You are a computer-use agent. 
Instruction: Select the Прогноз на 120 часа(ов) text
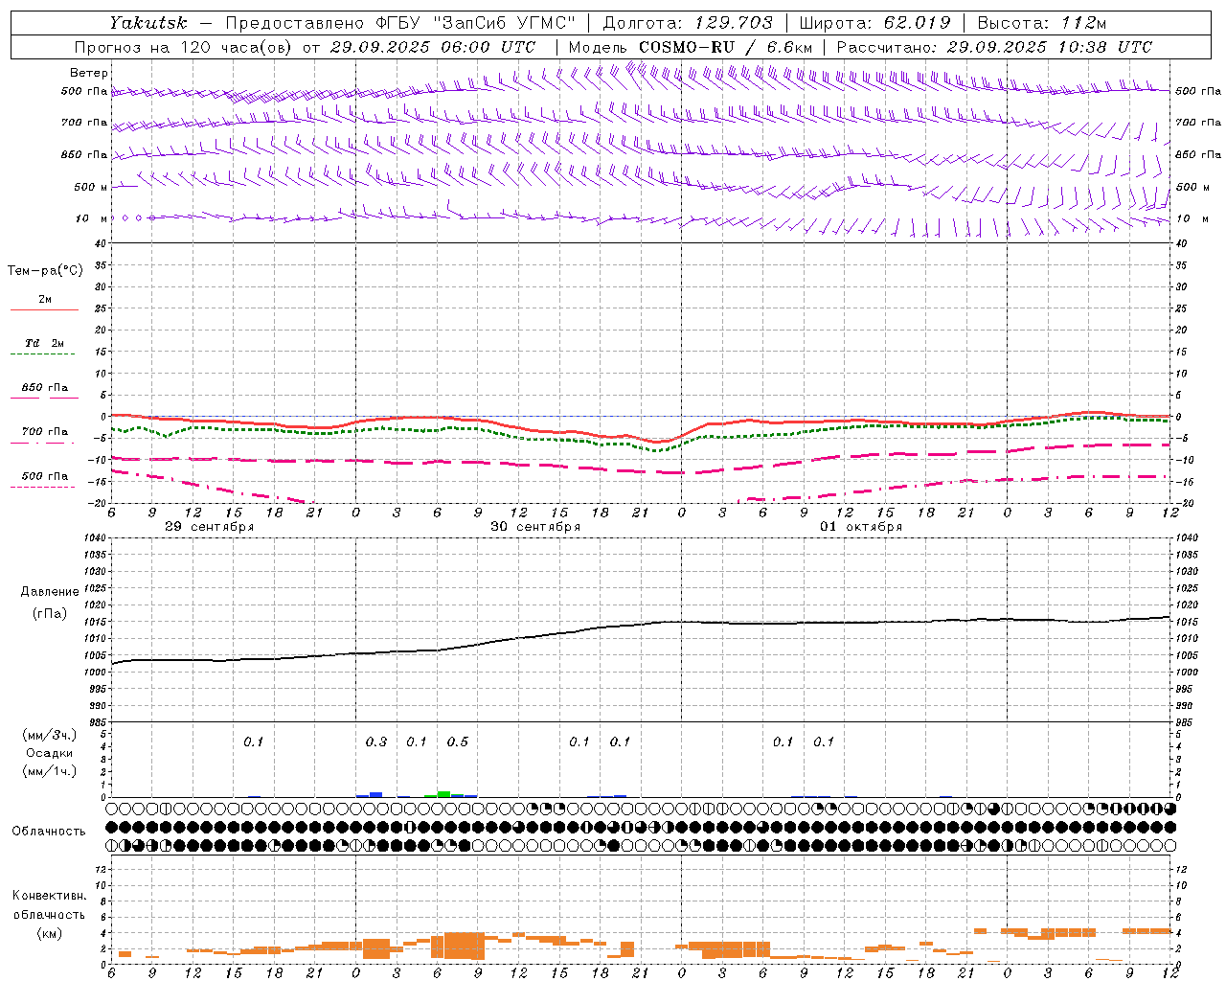(184, 47)
